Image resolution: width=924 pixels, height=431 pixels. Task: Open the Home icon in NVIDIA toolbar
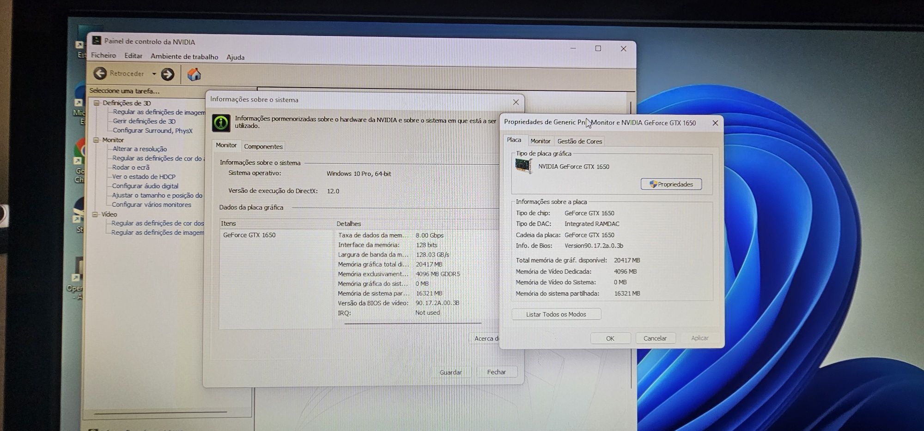(x=194, y=74)
